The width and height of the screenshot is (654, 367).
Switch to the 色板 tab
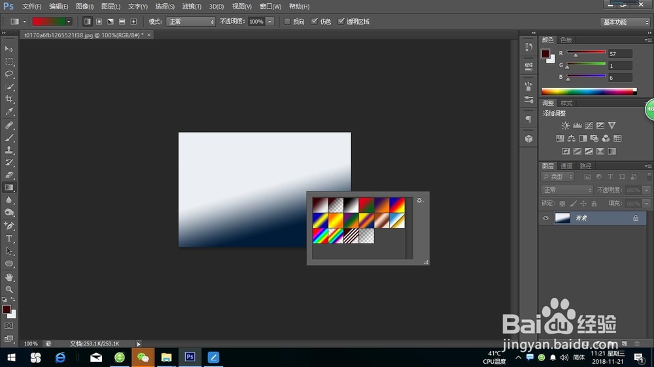coord(566,40)
